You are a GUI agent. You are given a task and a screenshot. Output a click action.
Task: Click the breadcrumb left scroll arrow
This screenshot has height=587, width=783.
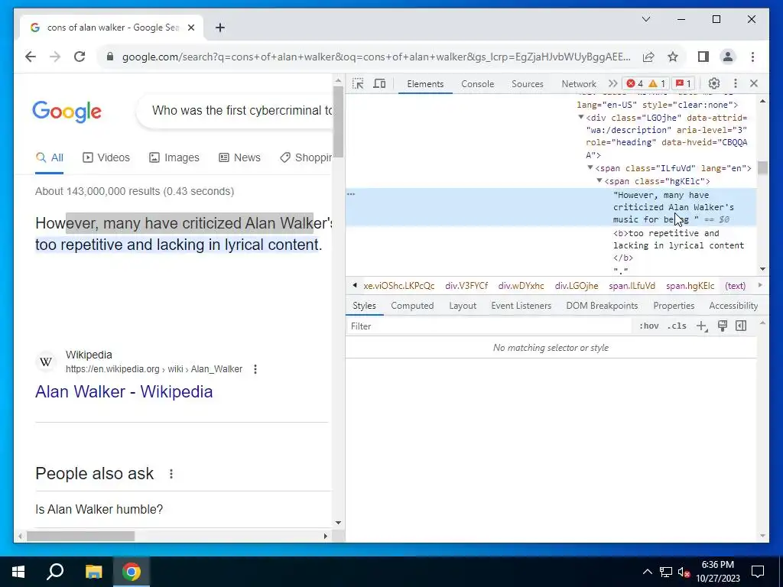pyautogui.click(x=355, y=286)
